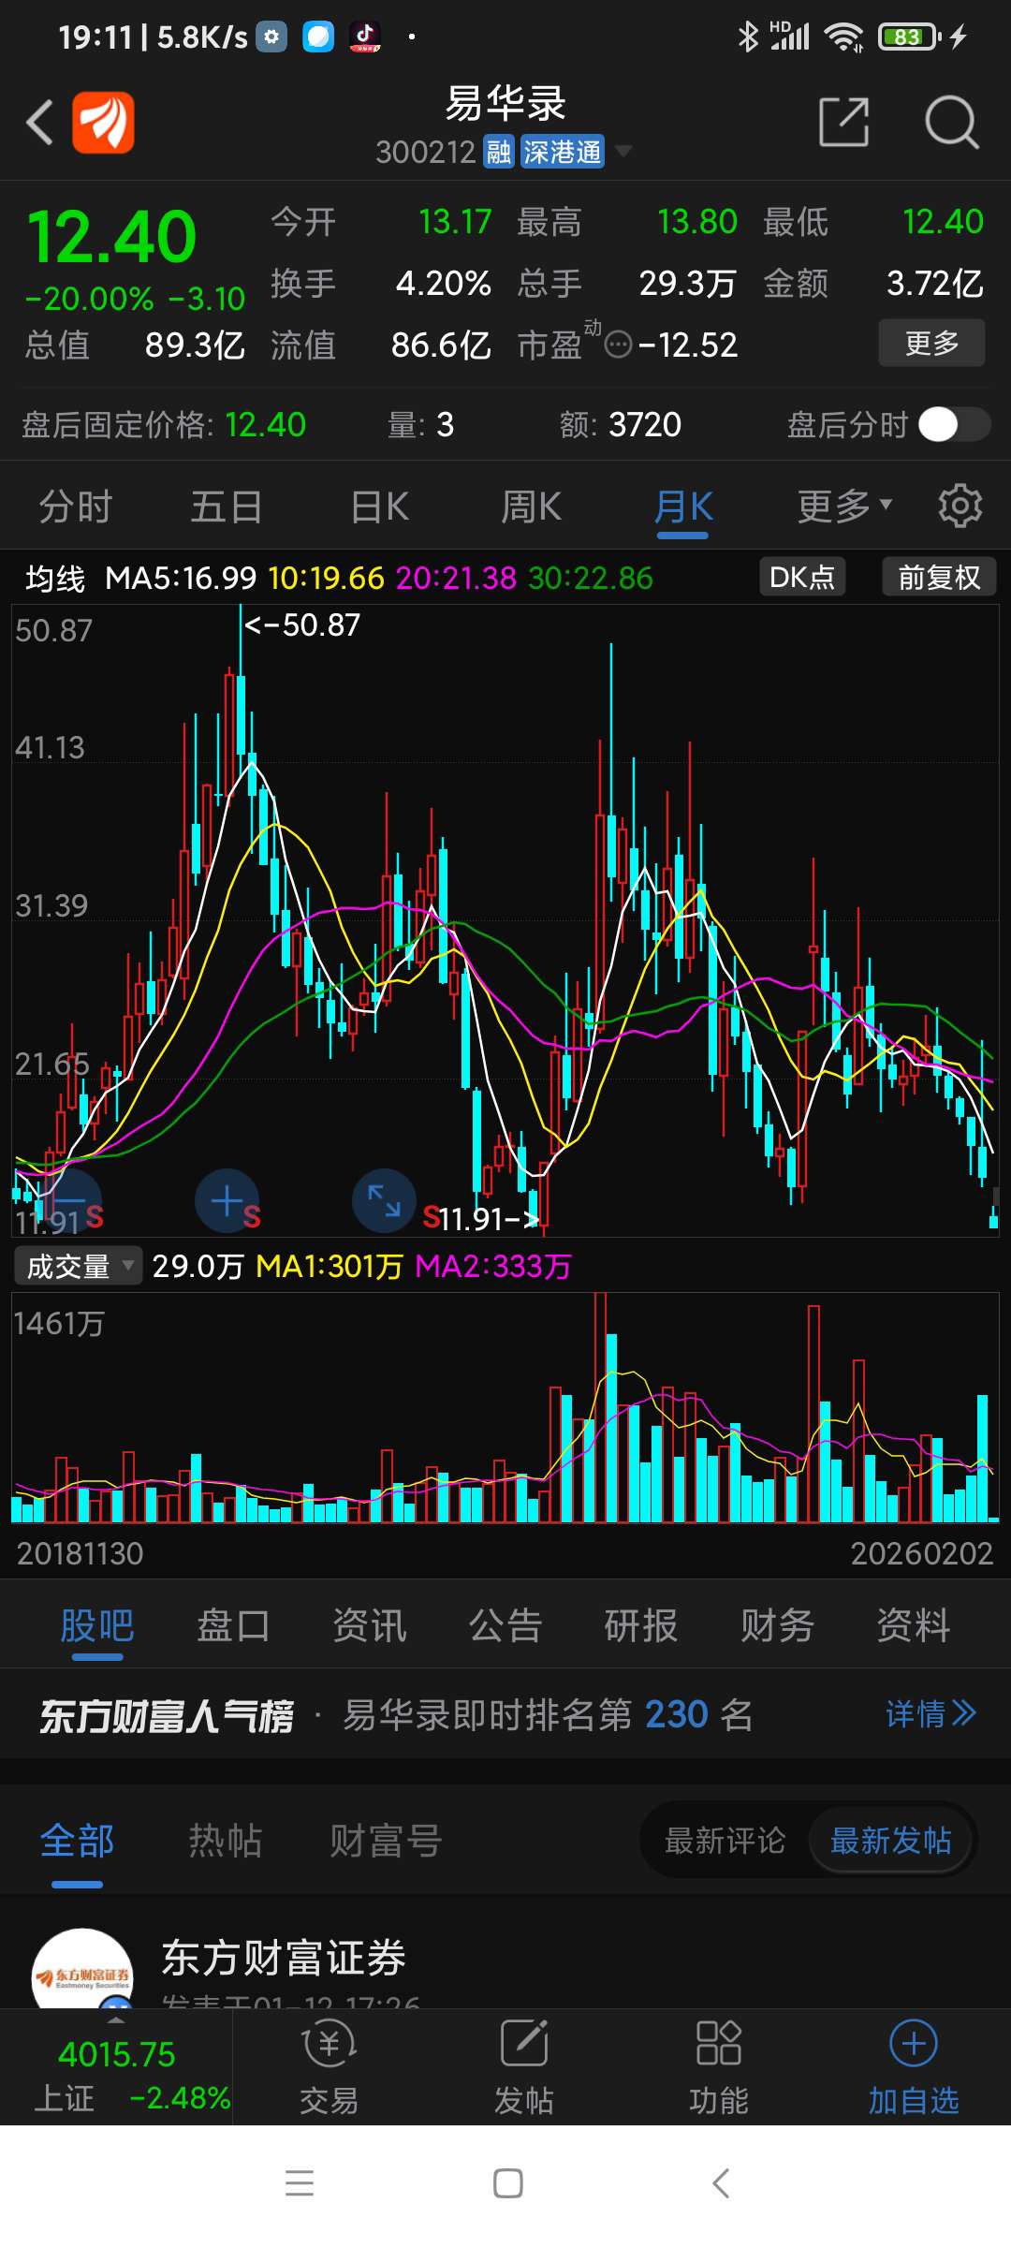
Task: Tap the 总值 89.3亿 value
Action: [x=194, y=345]
